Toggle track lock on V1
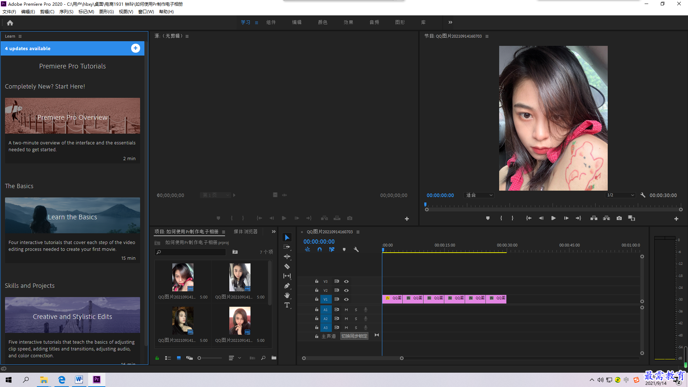This screenshot has height=387, width=688. (316, 299)
